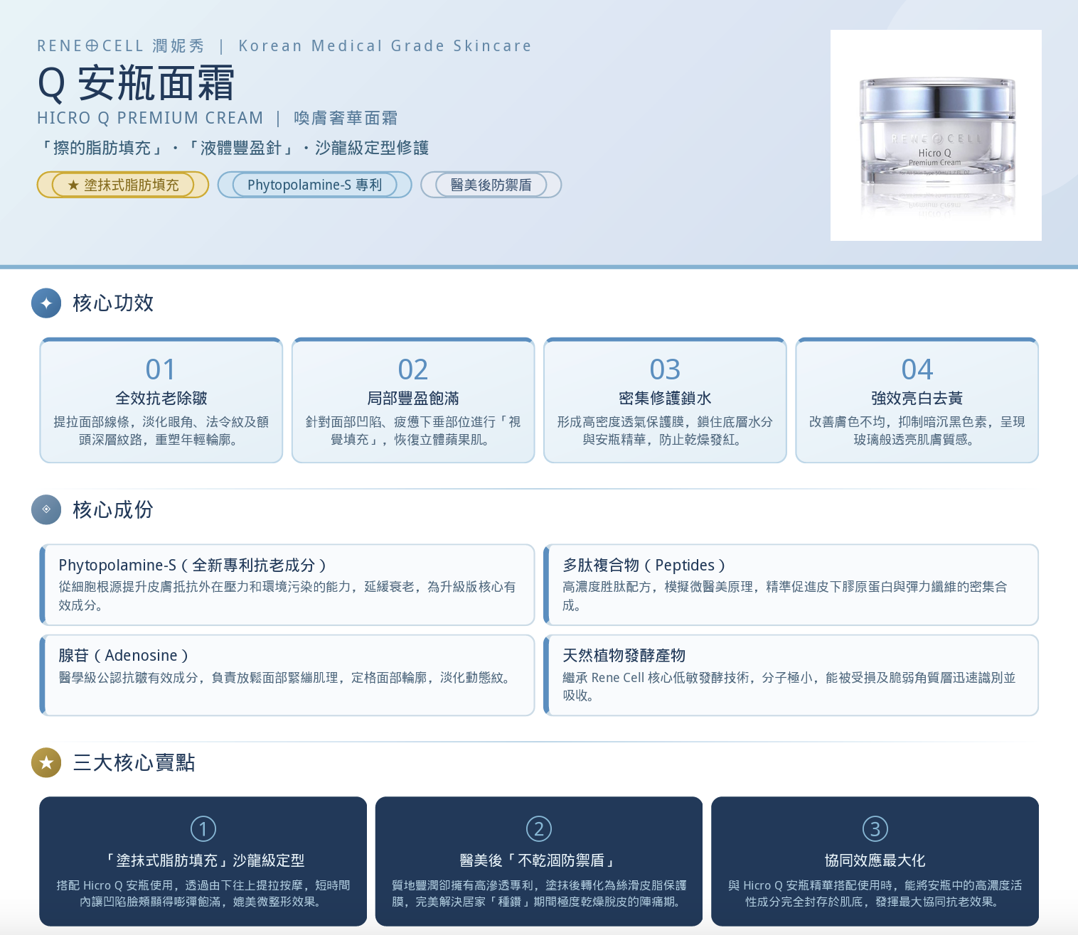1078x935 pixels.
Task: Click the 核心功效 section heading
Action: 113,303
